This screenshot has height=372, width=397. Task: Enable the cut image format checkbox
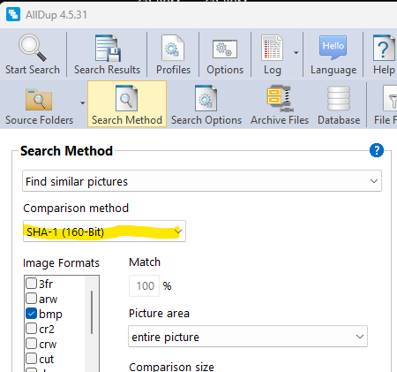(31, 359)
